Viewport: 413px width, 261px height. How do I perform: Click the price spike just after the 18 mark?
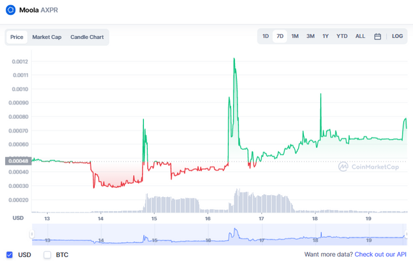pyautogui.click(x=321, y=94)
